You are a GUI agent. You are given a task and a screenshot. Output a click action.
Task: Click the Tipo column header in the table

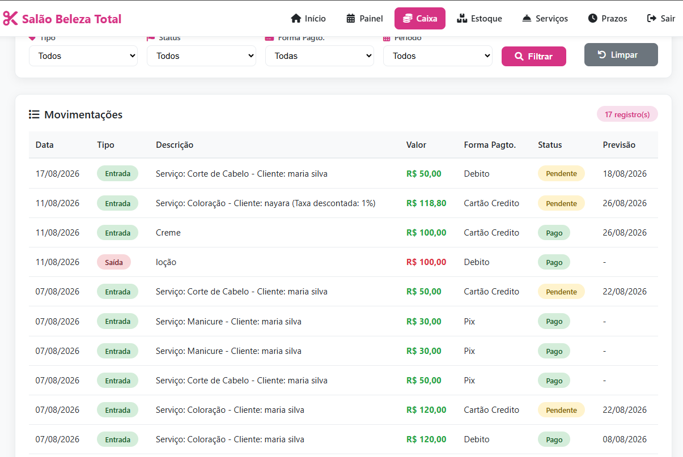tap(105, 145)
